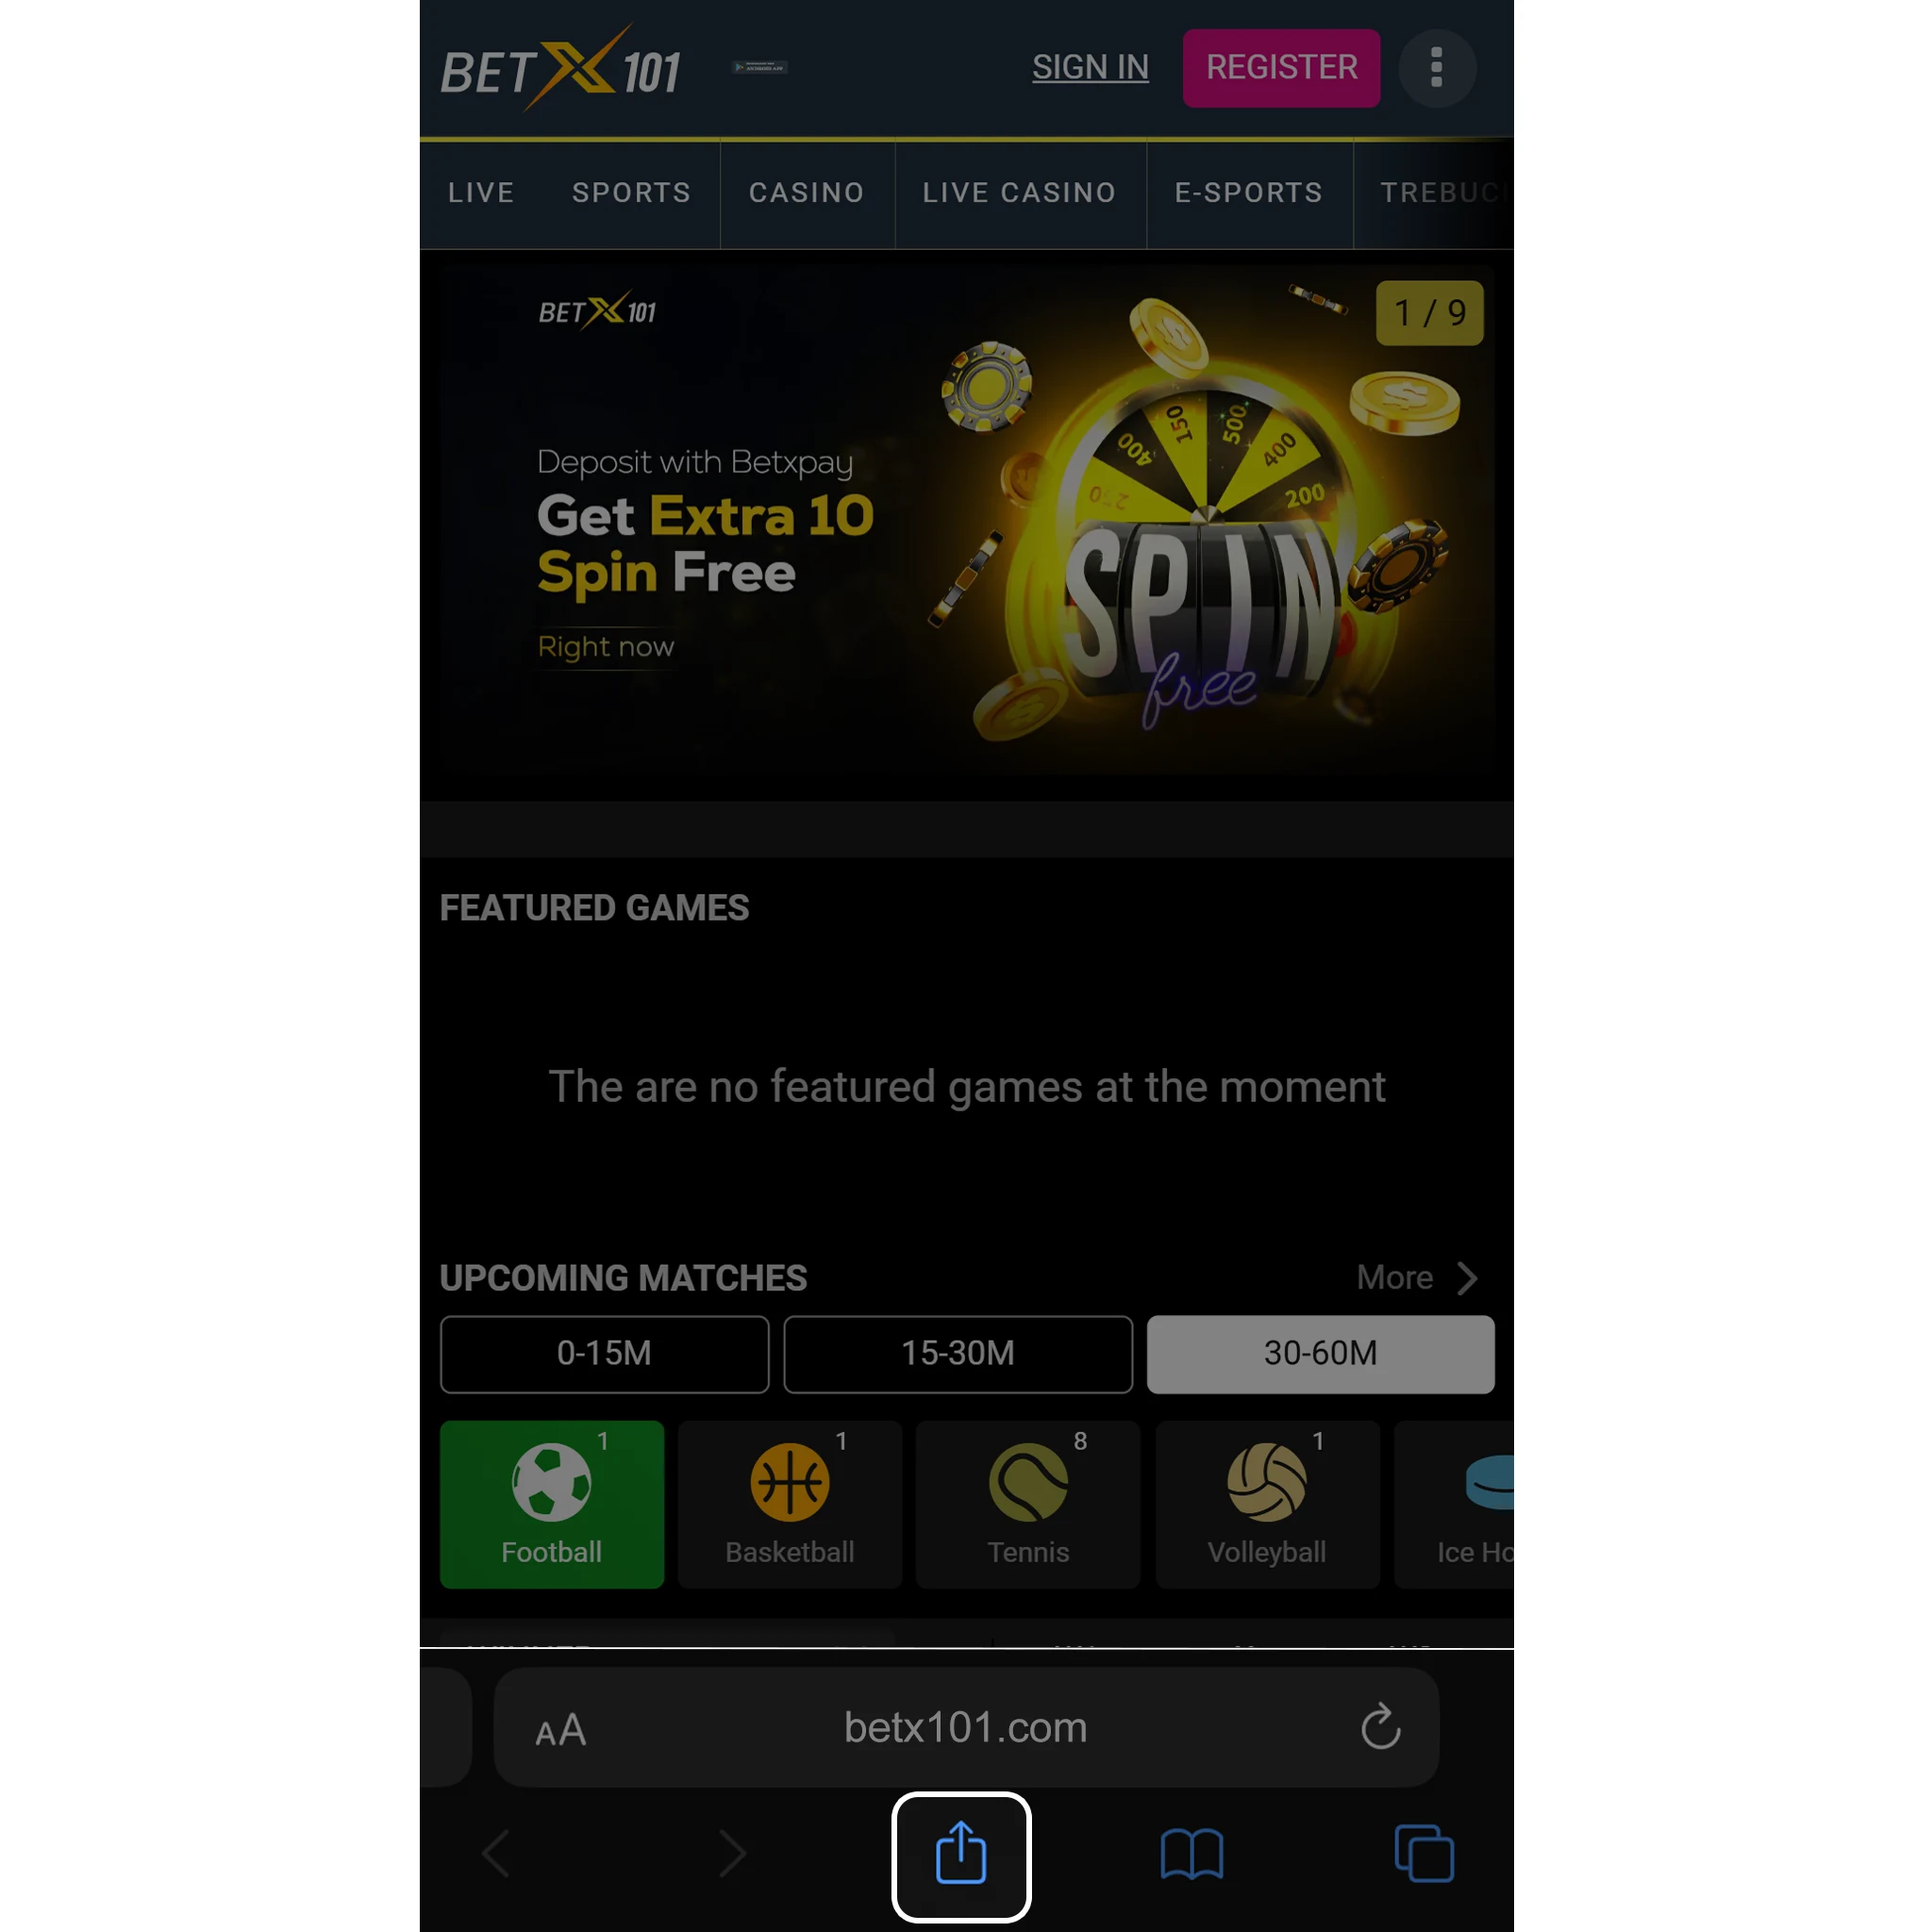Expand the three-dot menu

coord(1437,67)
